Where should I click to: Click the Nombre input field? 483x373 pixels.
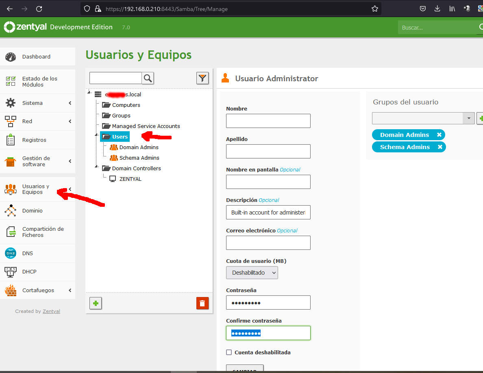tap(268, 121)
